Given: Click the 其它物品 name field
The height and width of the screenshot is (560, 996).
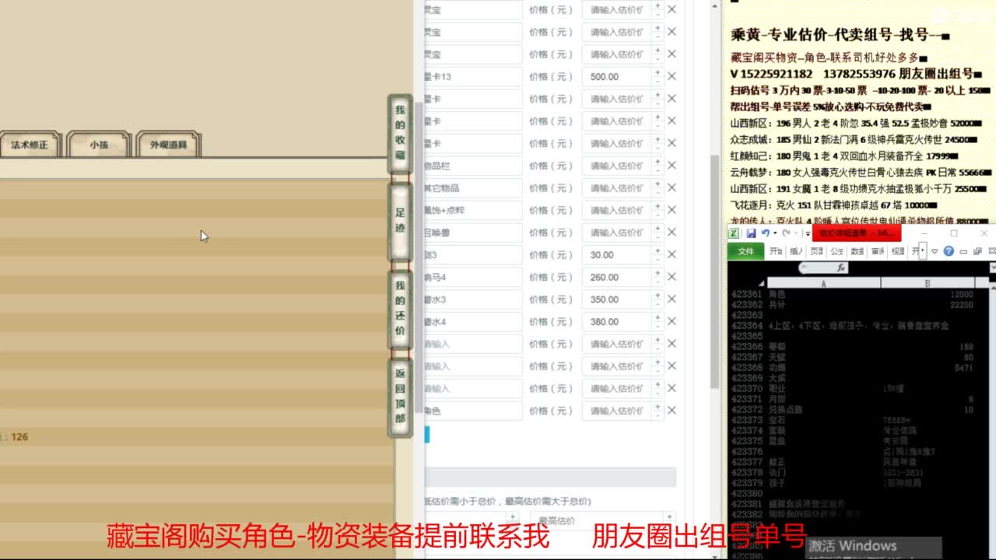Looking at the screenshot, I should [x=472, y=188].
